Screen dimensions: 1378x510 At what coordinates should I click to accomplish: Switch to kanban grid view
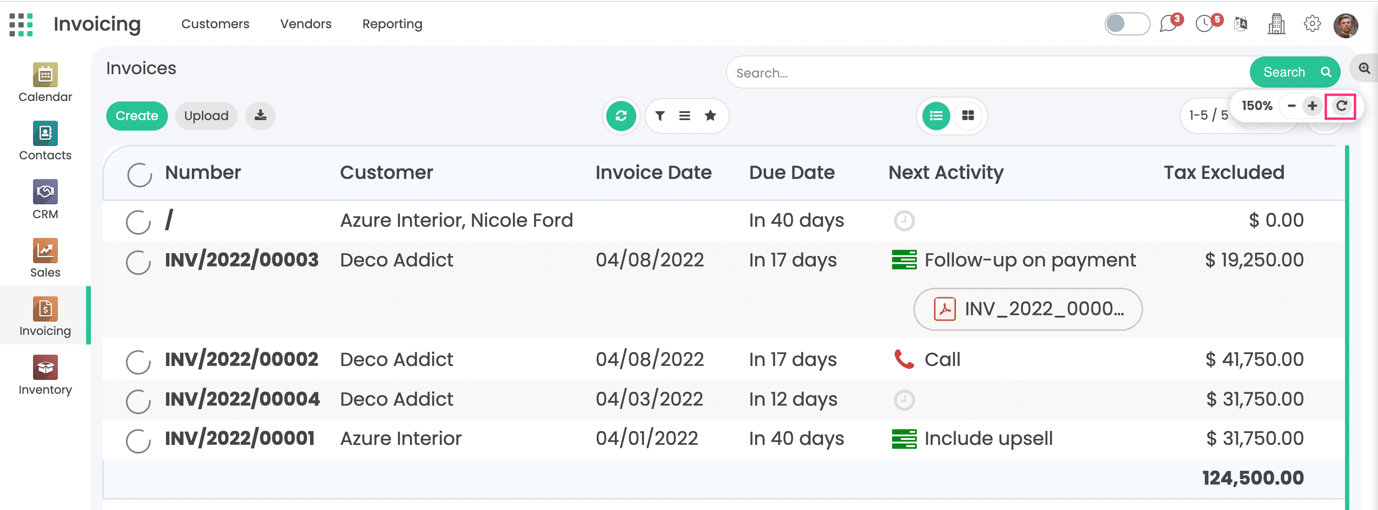[x=967, y=116]
